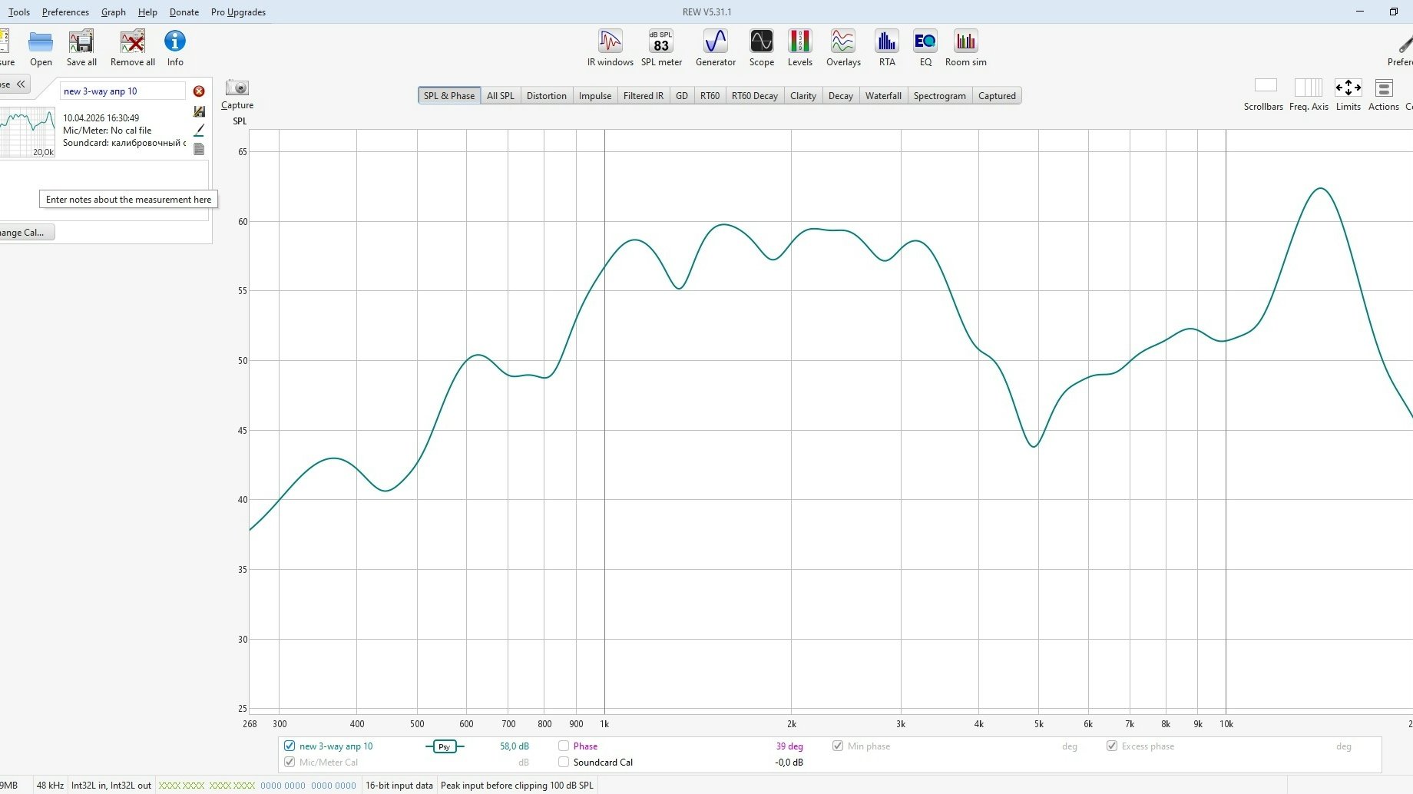Viewport: 1413px width, 794px height.
Task: Click the notes icon under the measurement's trace colour icon
Action: point(199,149)
